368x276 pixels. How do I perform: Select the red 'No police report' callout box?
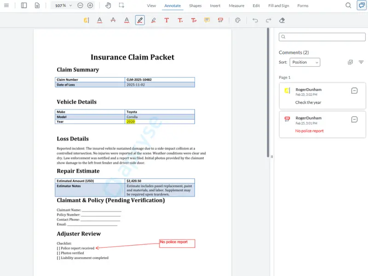pos(177,243)
